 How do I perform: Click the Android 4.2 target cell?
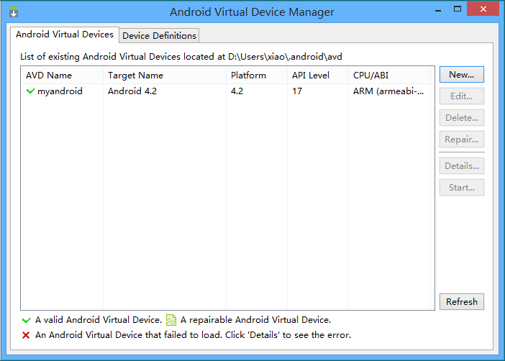point(132,91)
